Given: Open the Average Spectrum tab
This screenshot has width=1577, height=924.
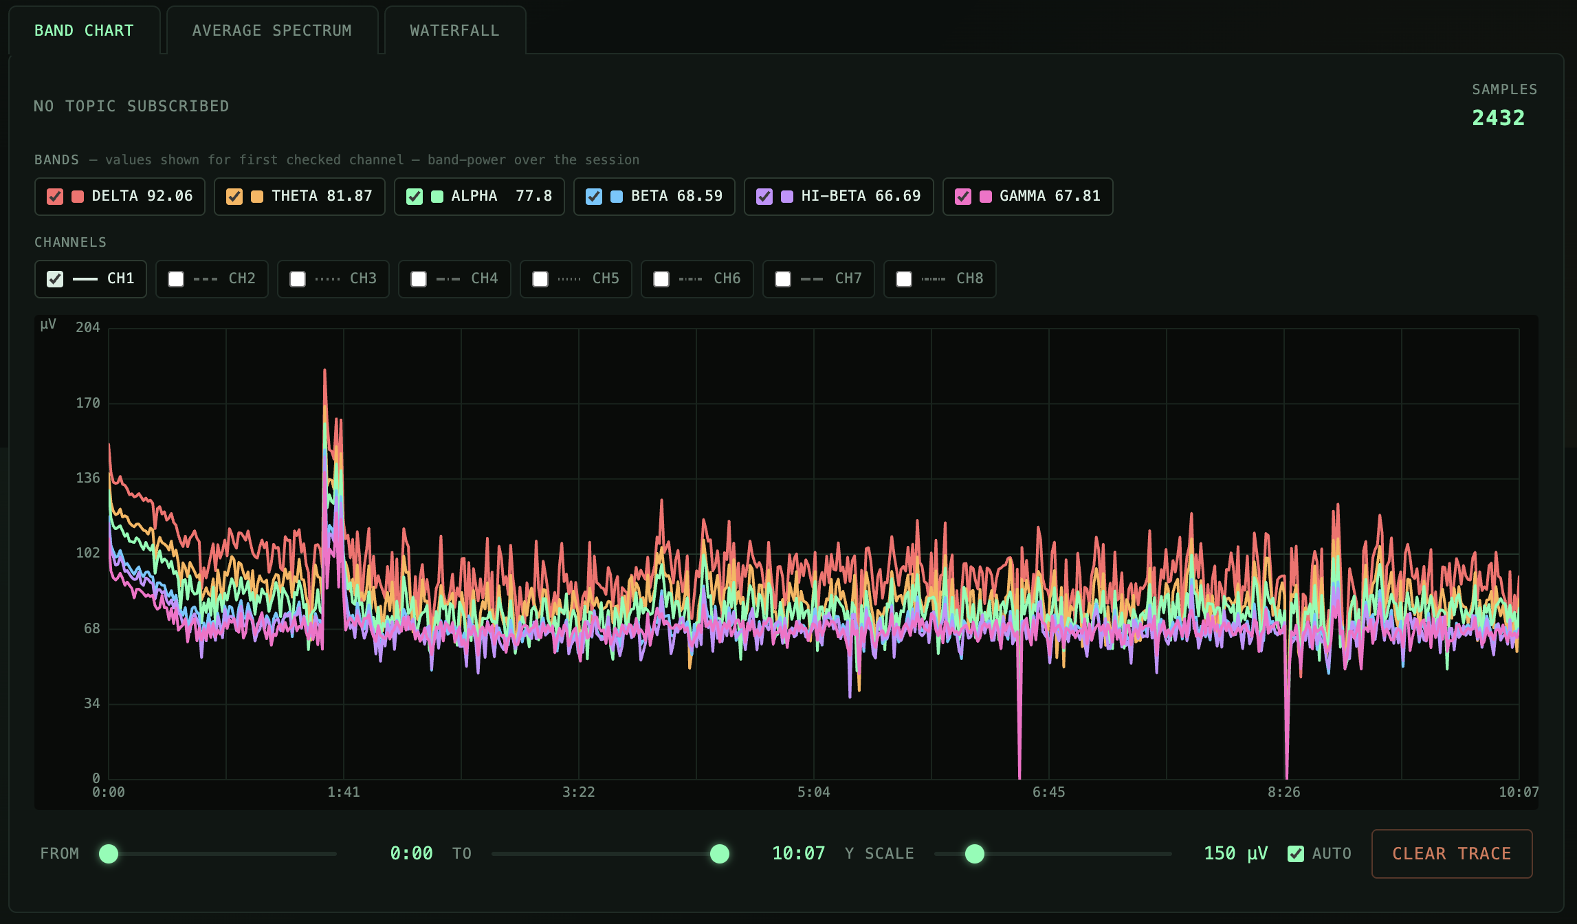Looking at the screenshot, I should point(272,30).
